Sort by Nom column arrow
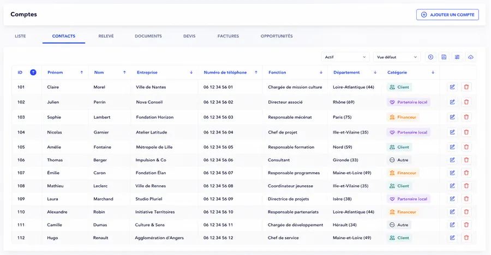Screen dimensions: 491x255 click(x=124, y=72)
